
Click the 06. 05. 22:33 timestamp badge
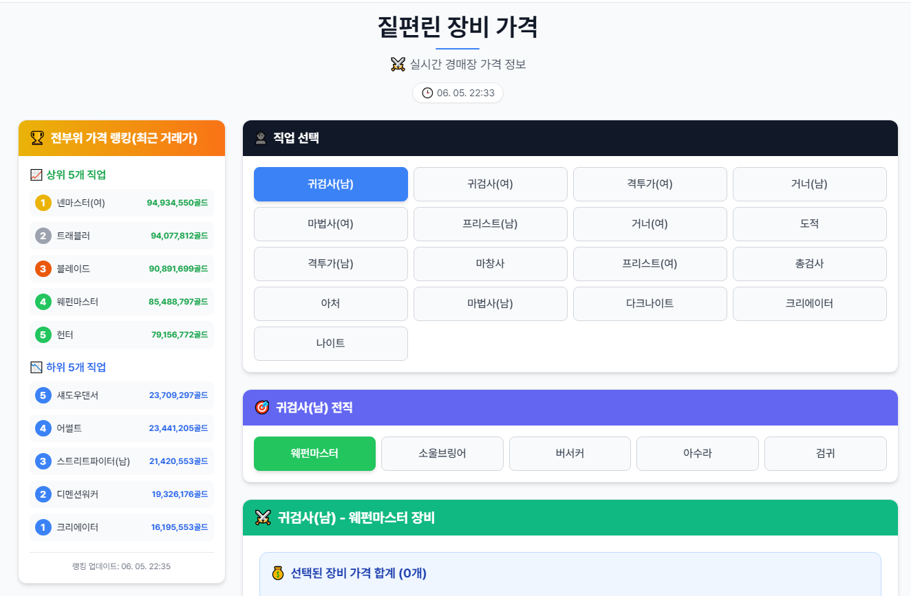(x=458, y=93)
